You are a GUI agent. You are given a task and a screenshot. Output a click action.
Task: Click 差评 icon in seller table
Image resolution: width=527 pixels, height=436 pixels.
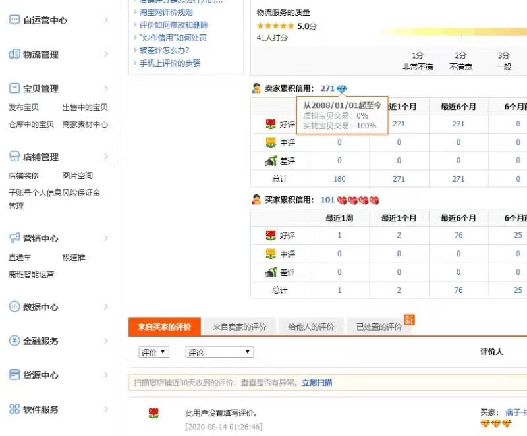[271, 161]
